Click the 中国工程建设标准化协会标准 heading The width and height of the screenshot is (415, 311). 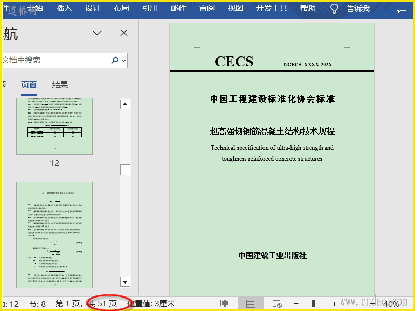point(272,98)
